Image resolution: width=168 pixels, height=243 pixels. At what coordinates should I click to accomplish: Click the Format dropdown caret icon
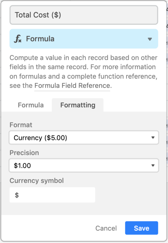click(x=153, y=138)
